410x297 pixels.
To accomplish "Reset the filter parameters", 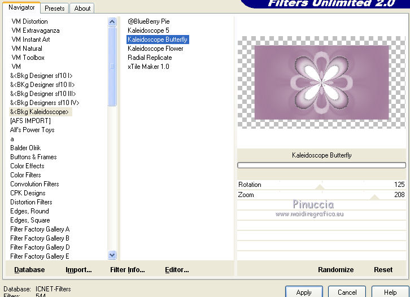I will pyautogui.click(x=383, y=270).
